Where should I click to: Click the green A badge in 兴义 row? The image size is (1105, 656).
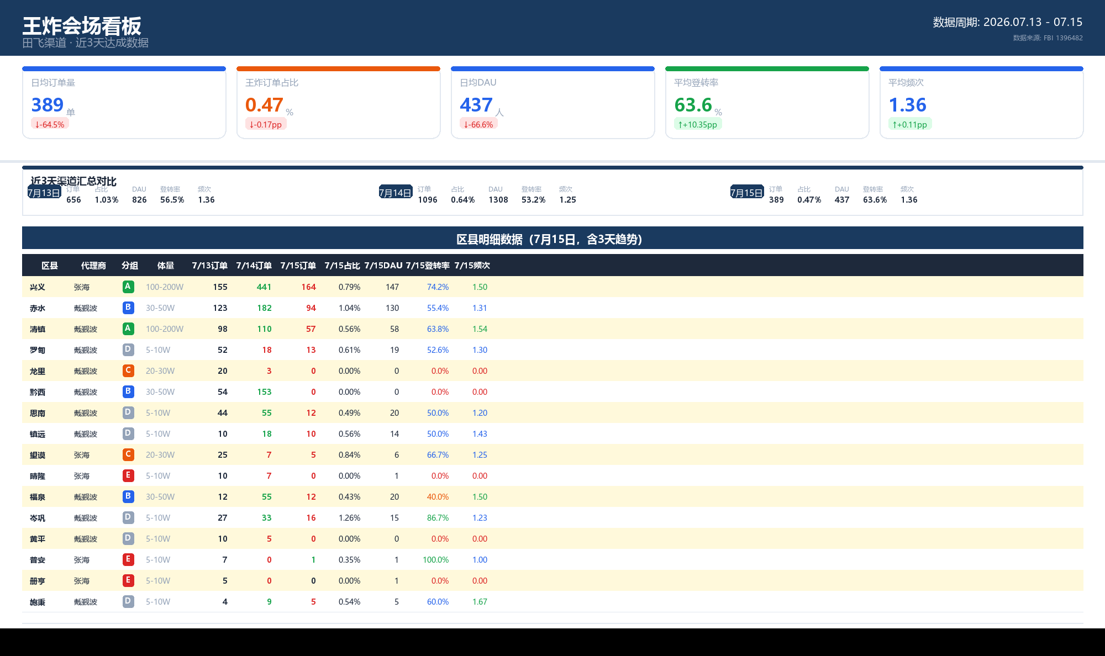tap(128, 287)
